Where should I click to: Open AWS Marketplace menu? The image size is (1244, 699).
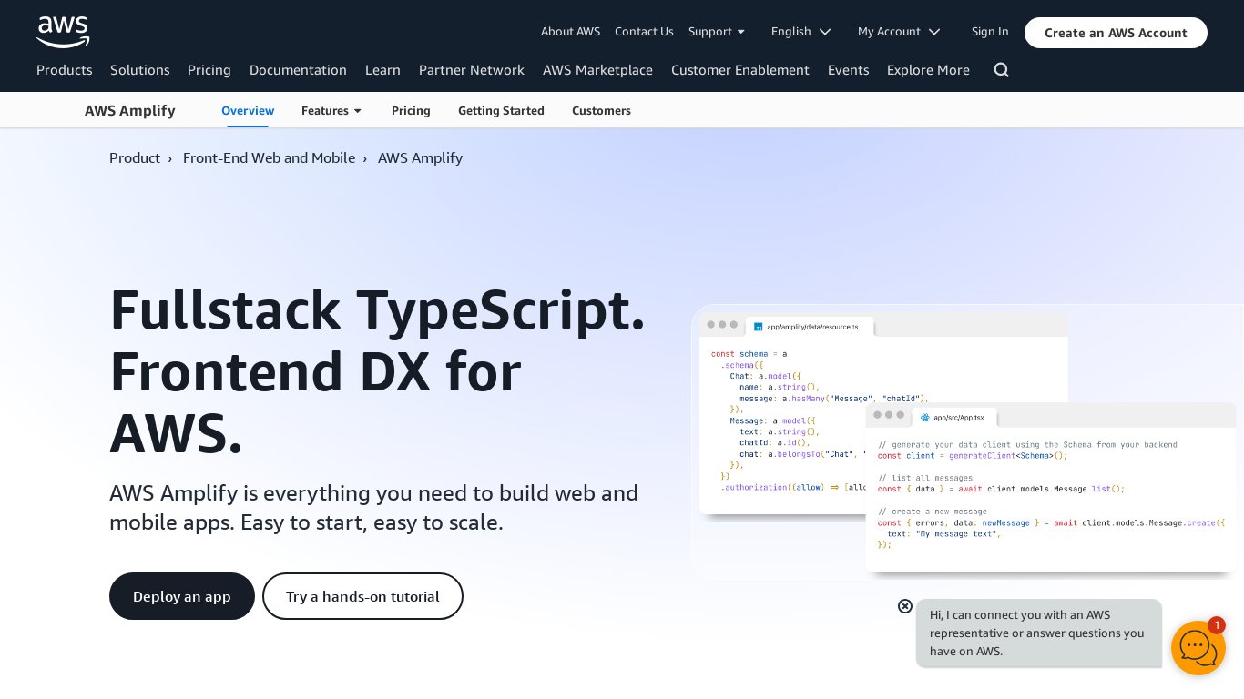(597, 70)
